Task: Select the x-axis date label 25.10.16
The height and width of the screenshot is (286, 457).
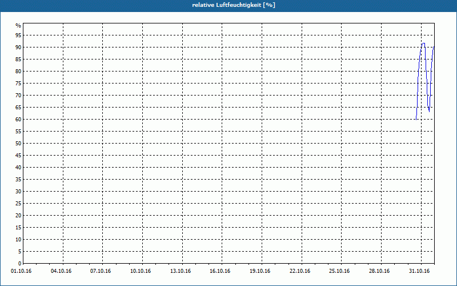Action: point(339,271)
